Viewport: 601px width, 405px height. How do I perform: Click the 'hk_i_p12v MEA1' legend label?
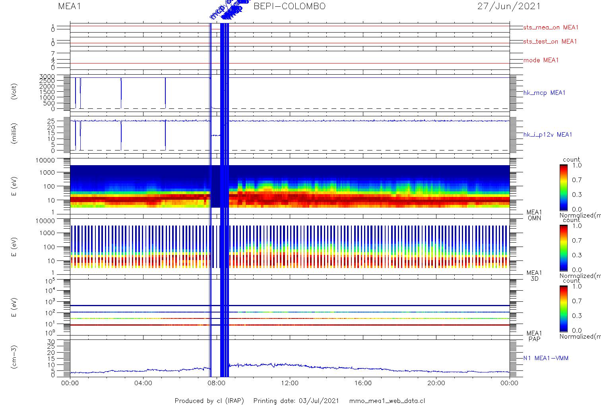(548, 135)
